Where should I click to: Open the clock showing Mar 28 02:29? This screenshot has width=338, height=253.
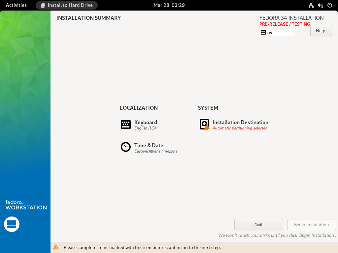click(169, 5)
